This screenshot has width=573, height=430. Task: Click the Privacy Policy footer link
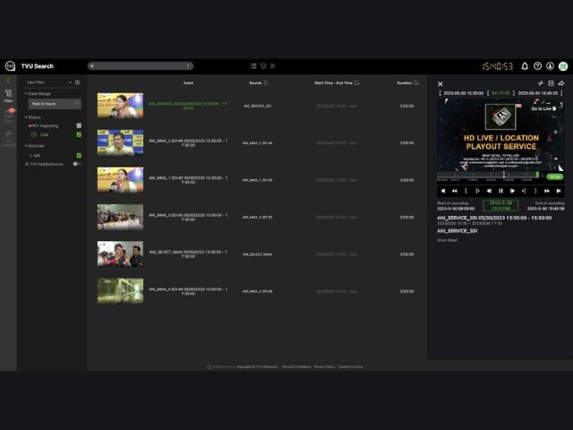[324, 366]
